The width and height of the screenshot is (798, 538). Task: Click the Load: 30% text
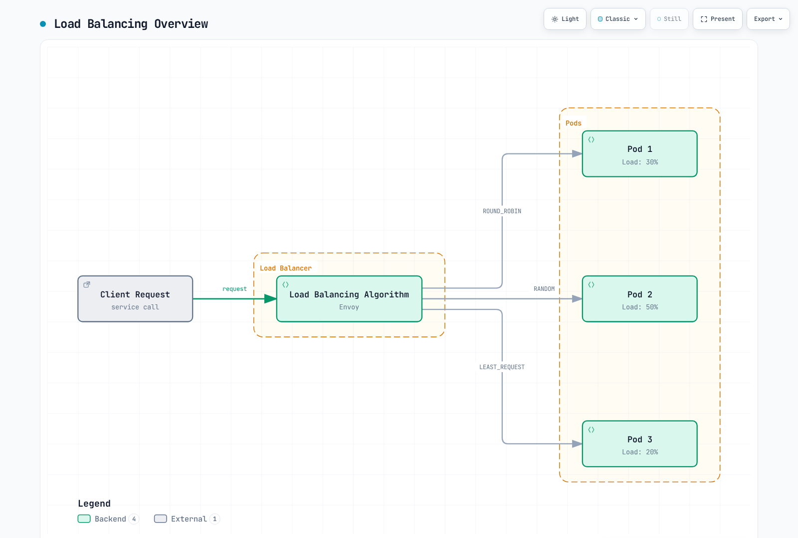(640, 162)
